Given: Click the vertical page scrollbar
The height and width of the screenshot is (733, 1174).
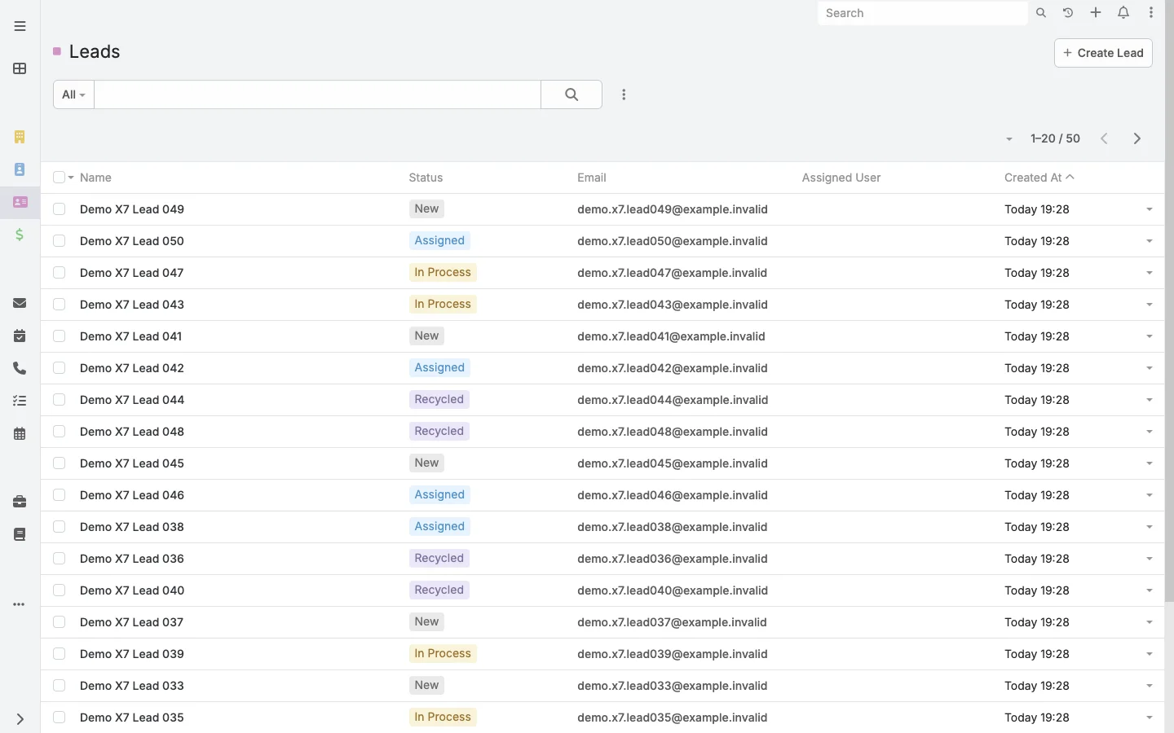Looking at the screenshot, I should pos(1169,301).
